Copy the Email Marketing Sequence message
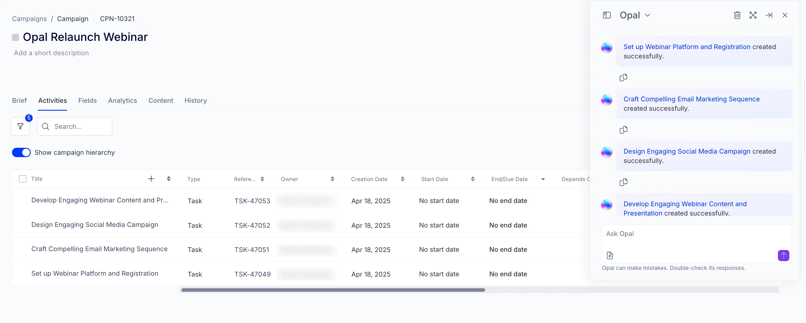The width and height of the screenshot is (806, 323). [623, 130]
